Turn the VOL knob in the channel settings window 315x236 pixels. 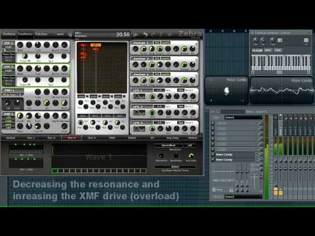click(263, 40)
